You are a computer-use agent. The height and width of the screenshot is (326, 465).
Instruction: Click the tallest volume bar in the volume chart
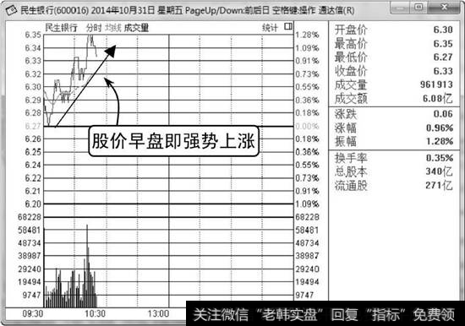click(x=87, y=266)
